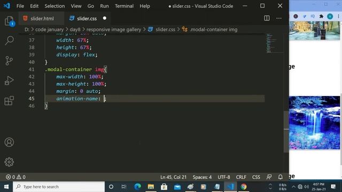
Task: Expand the '.modal-container img' breadcrumb symbol
Action: pyautogui.click(x=214, y=29)
